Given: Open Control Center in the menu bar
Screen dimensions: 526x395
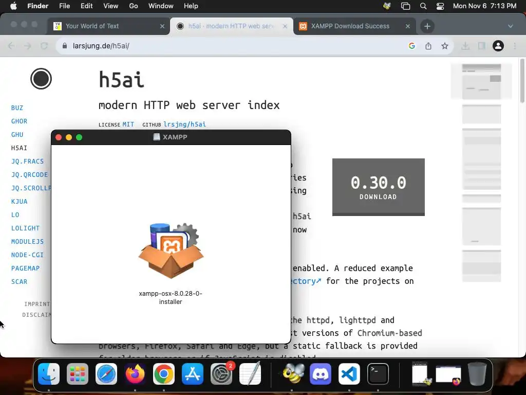Looking at the screenshot, I should [440, 6].
